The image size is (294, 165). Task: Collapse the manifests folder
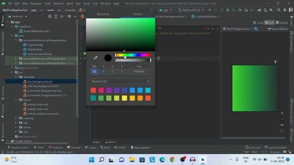[x=12, y=27]
